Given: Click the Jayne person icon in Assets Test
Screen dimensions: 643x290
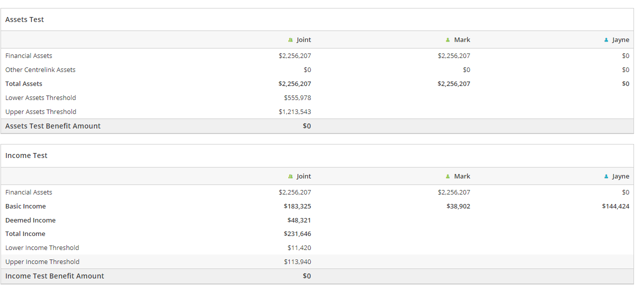Looking at the screenshot, I should pos(606,40).
